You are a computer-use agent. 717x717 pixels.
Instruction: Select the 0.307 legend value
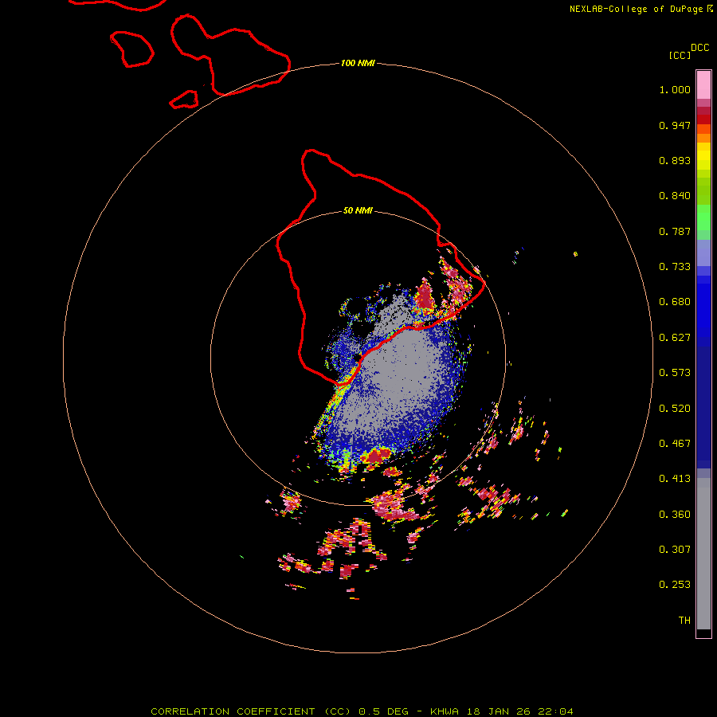tap(675, 550)
